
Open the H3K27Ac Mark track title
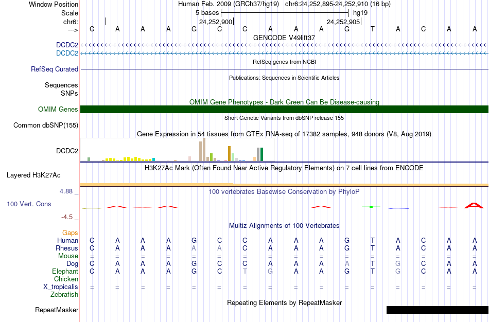point(284,168)
